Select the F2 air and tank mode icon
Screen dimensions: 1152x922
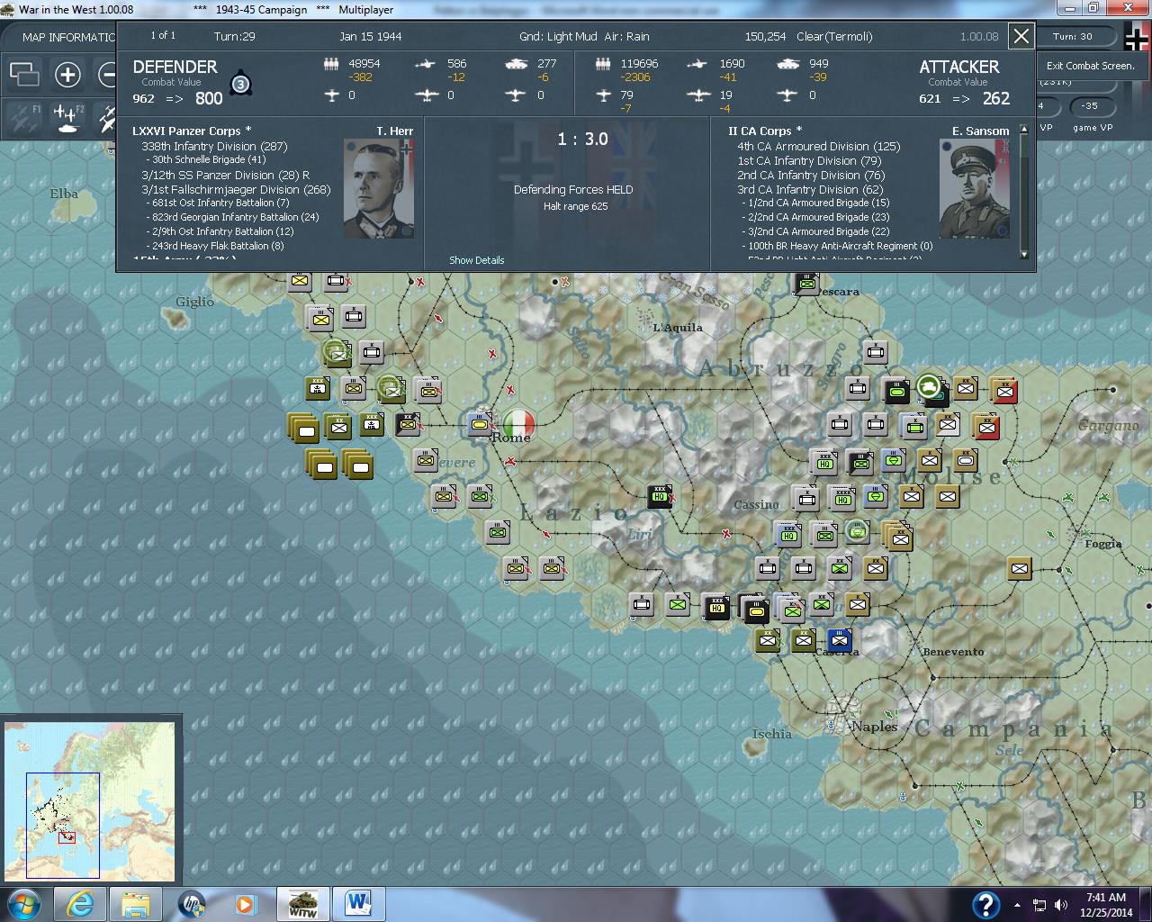click(x=67, y=118)
